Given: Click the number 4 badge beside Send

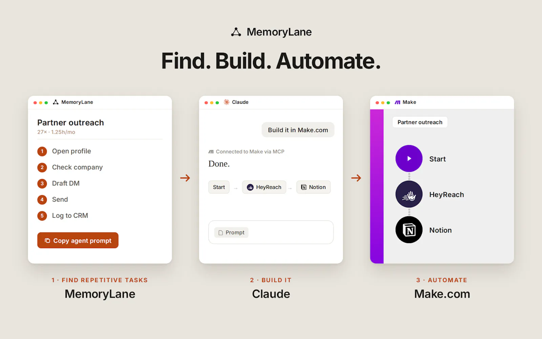Looking at the screenshot, I should click(42, 199).
